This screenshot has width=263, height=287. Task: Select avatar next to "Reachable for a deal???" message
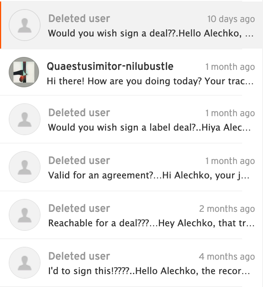(24, 215)
